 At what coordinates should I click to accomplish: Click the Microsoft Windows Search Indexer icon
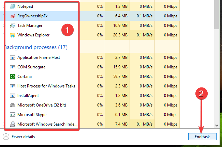click(13, 124)
